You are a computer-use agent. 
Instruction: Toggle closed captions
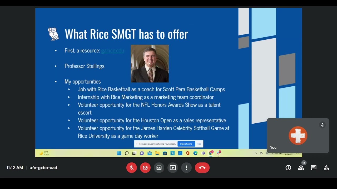tap(159, 168)
